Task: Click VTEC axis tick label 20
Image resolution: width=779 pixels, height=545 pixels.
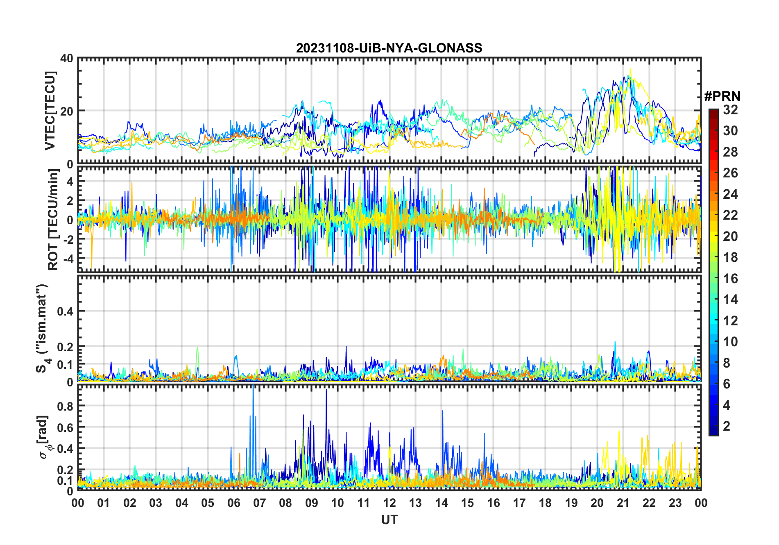Action: (67, 111)
